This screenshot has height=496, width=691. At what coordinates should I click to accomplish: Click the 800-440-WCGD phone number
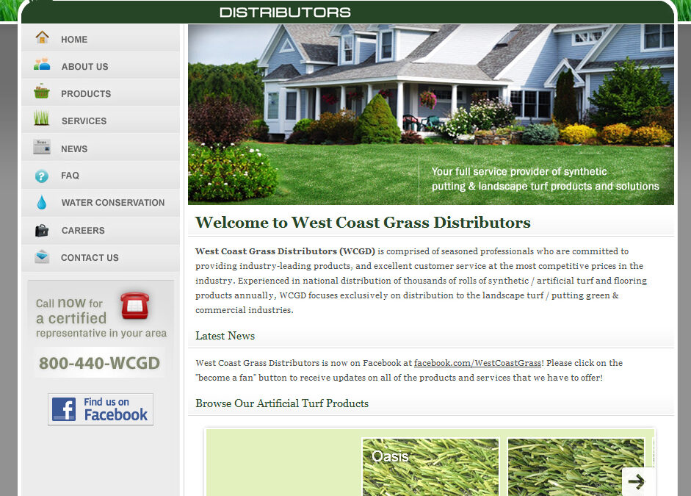[x=100, y=363]
